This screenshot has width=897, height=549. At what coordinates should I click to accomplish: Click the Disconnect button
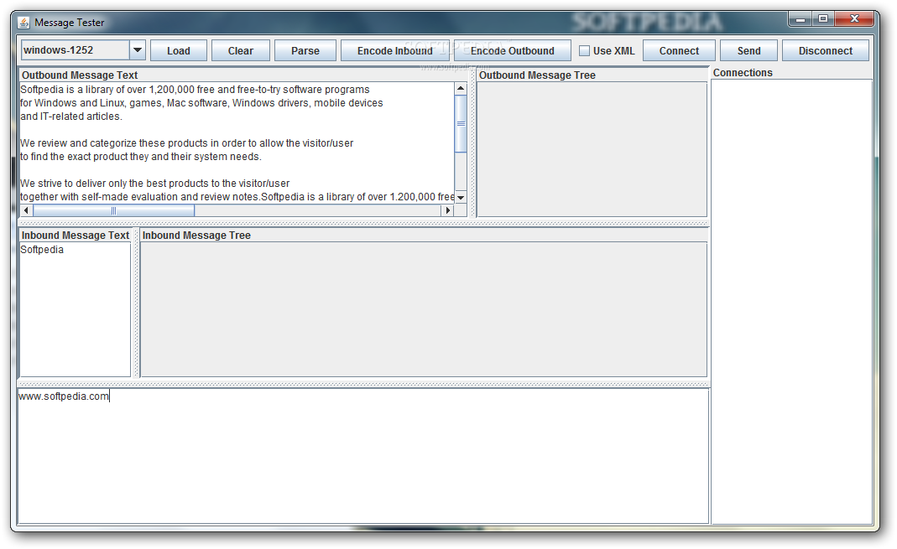[x=825, y=51]
